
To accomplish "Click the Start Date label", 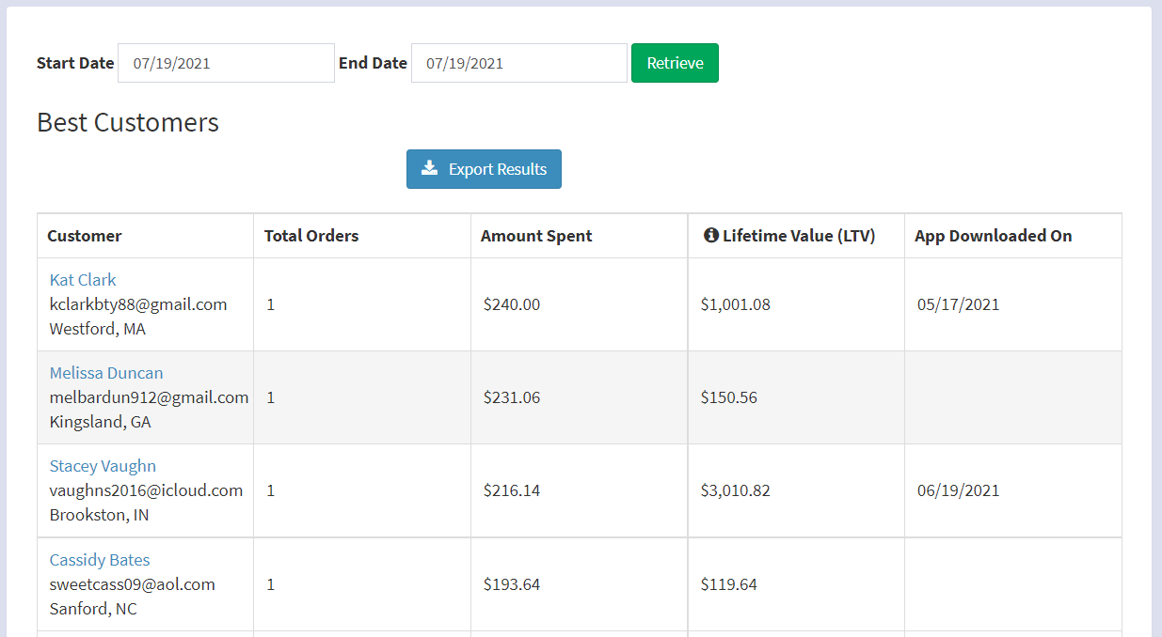I will click(x=75, y=63).
